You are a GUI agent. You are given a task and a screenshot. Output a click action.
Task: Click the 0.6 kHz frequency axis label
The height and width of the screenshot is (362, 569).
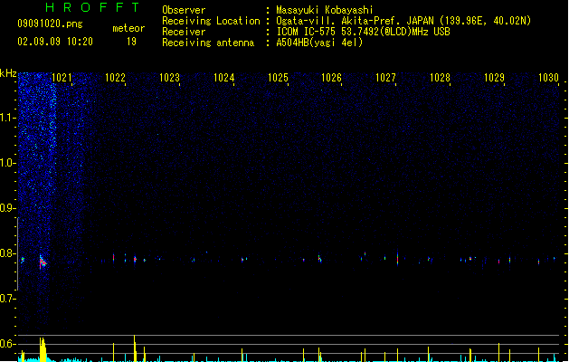coord(7,344)
